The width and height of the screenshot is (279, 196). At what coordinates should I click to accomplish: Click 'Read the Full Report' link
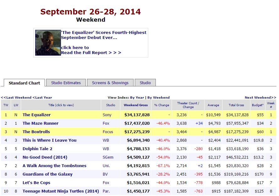(x=91, y=53)
